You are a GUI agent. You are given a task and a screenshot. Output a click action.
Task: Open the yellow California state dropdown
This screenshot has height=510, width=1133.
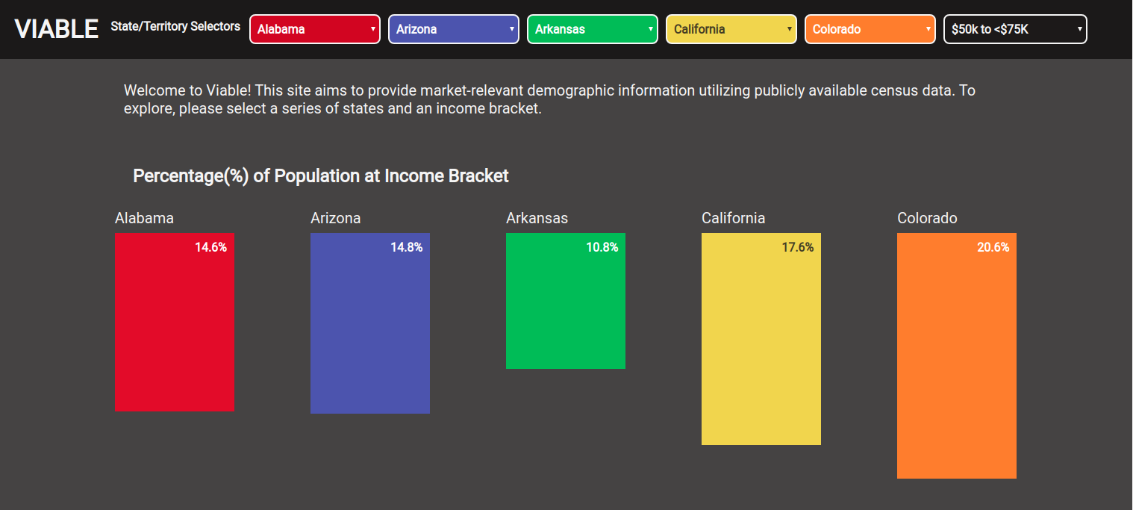(x=731, y=29)
